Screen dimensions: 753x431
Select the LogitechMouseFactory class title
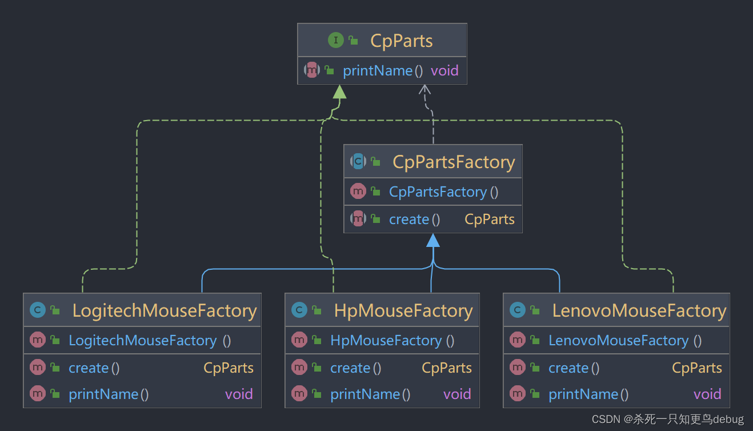[x=165, y=310]
